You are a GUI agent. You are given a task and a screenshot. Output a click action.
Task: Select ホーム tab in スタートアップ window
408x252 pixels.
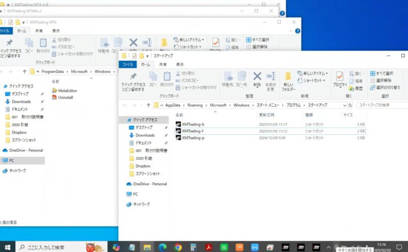[145, 64]
